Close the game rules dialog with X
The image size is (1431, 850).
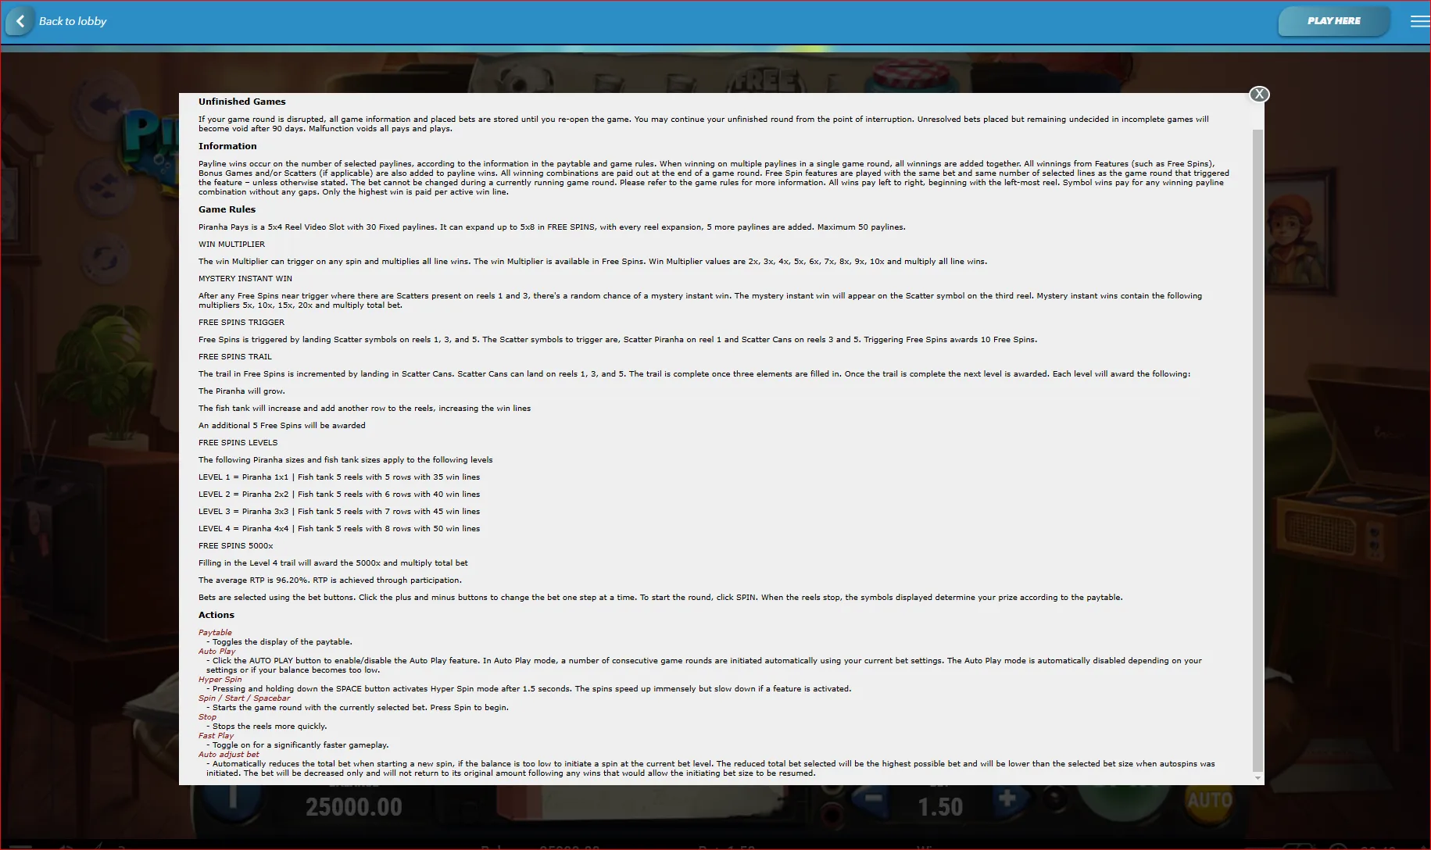click(x=1258, y=95)
